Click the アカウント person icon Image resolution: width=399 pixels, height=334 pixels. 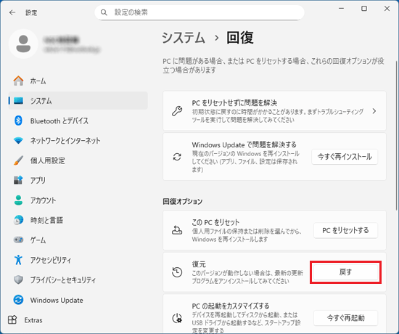pyautogui.click(x=18, y=200)
